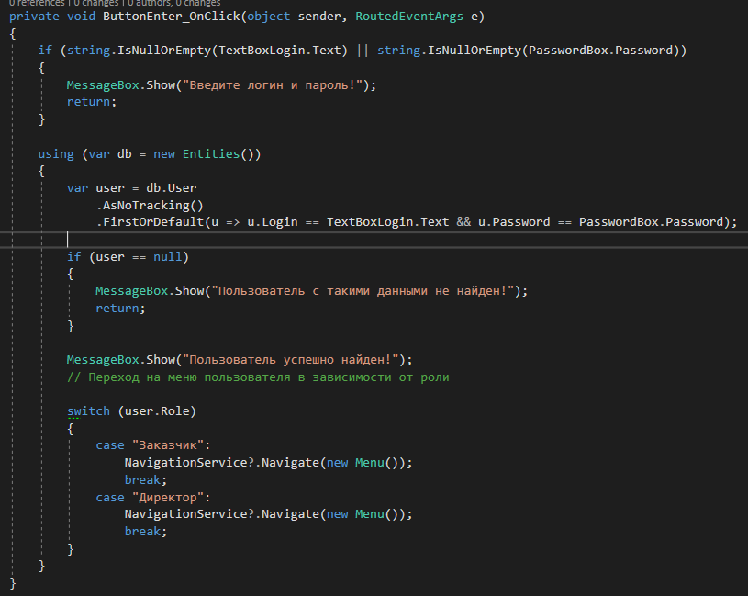Click the Entities class name
This screenshot has height=596, width=748.
click(211, 154)
